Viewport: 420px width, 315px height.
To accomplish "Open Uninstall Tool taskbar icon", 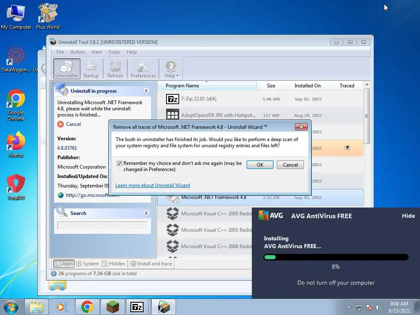I will click(164, 307).
